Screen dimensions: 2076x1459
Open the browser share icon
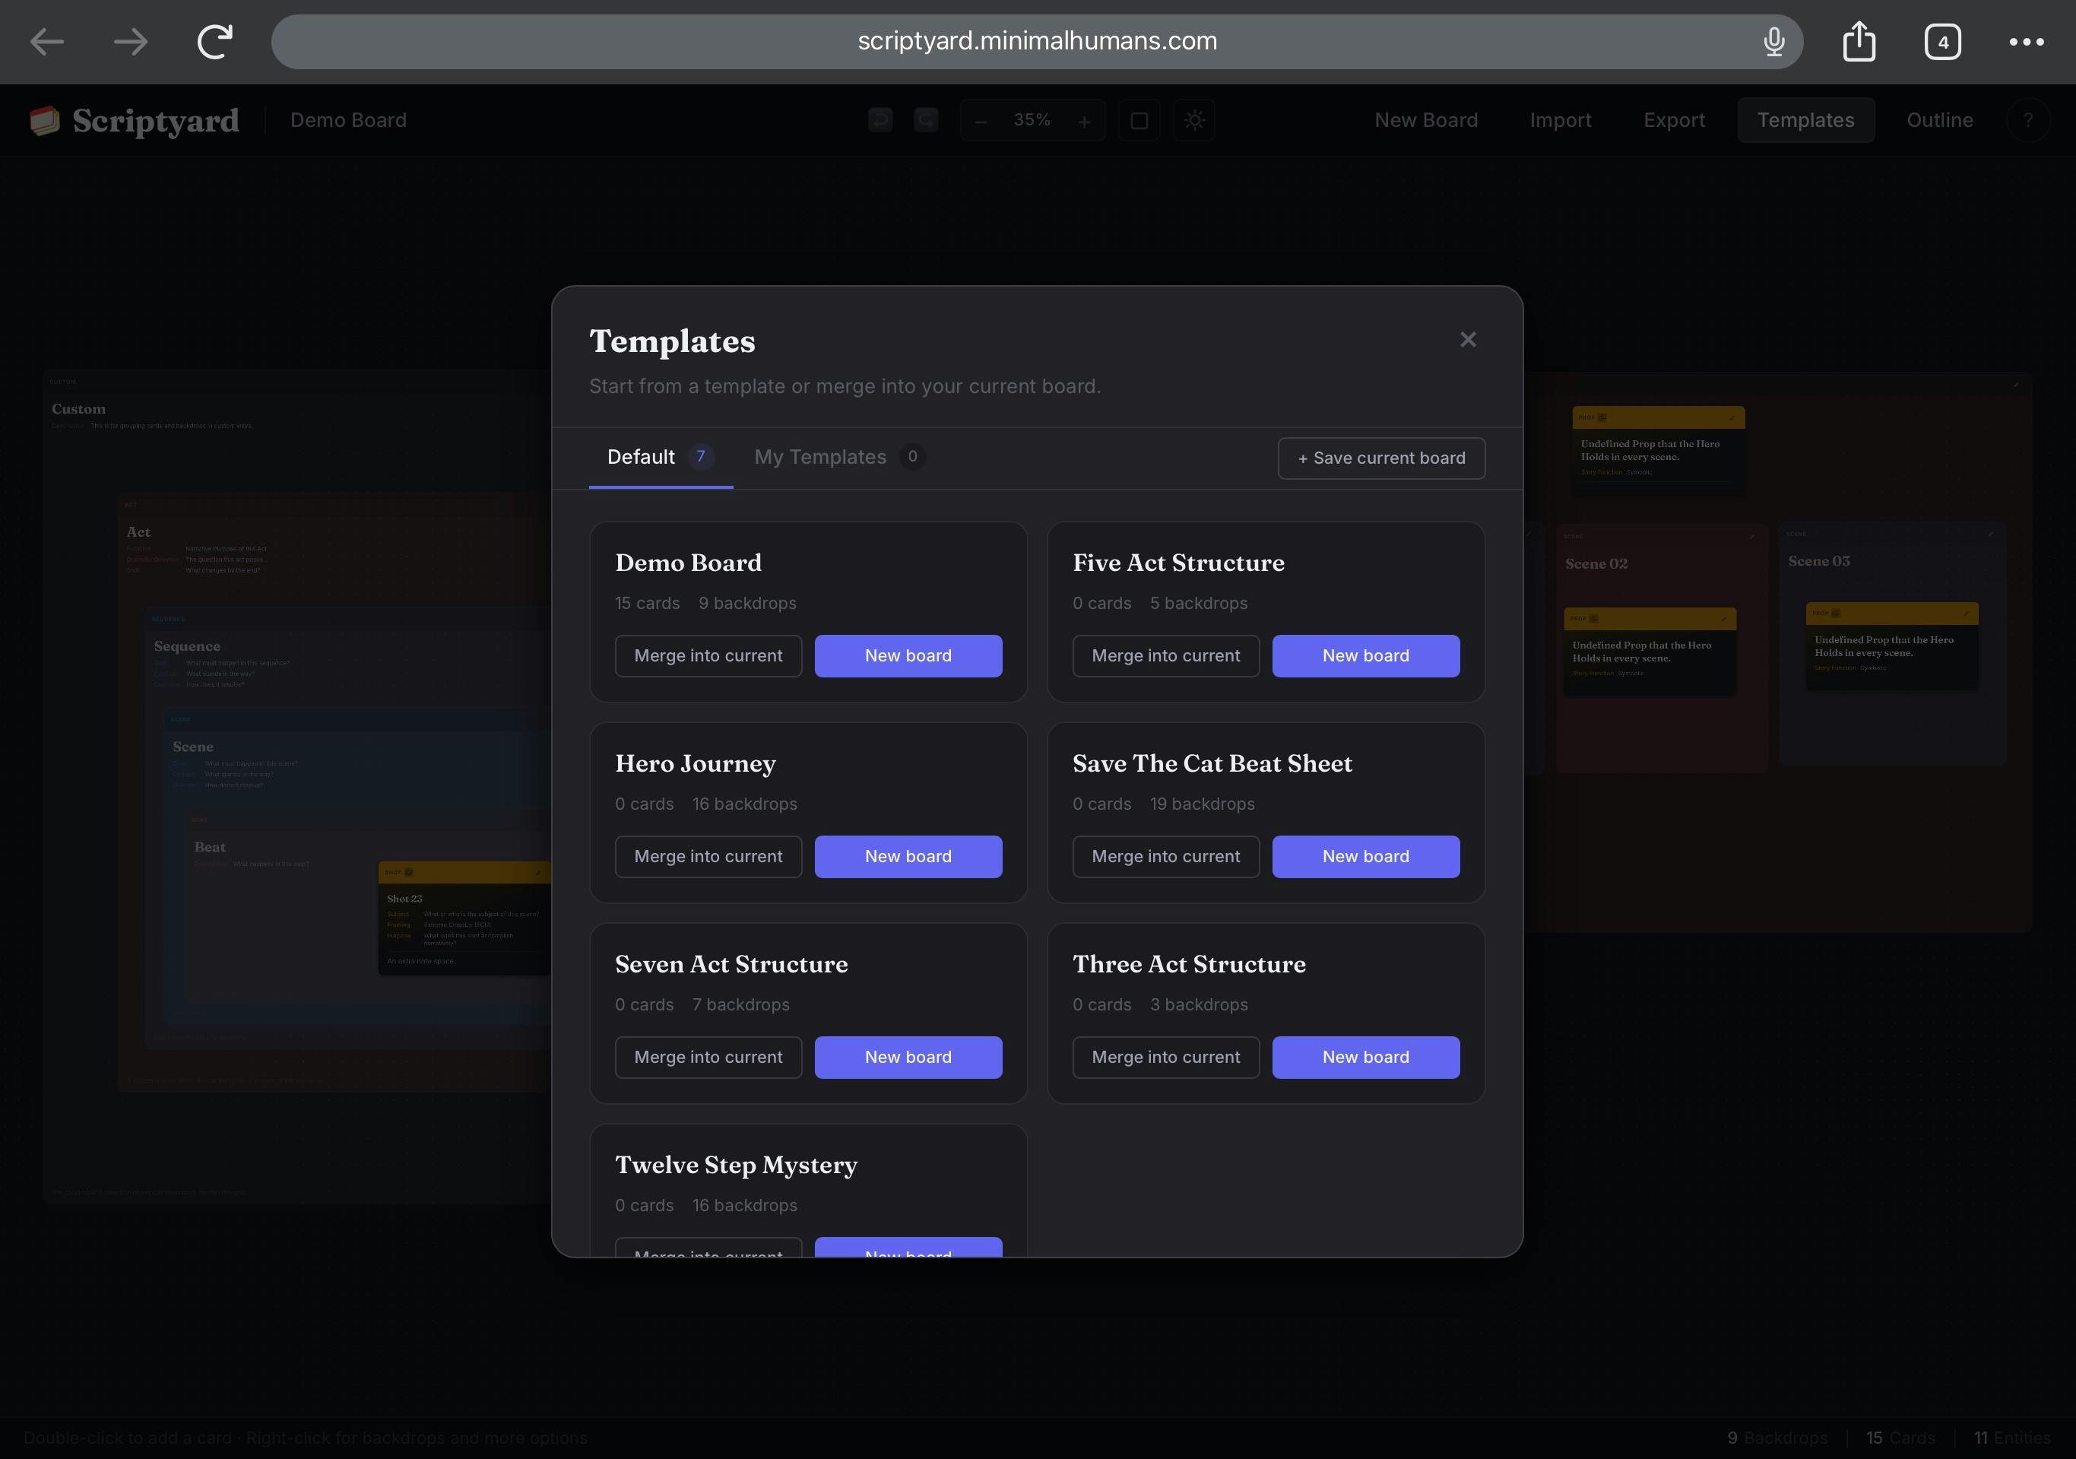tap(1859, 42)
